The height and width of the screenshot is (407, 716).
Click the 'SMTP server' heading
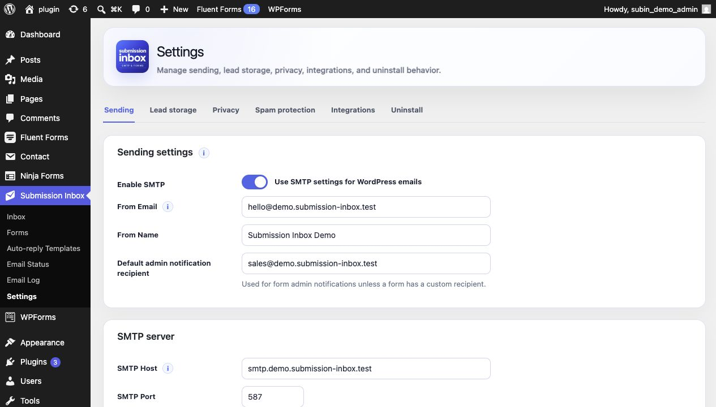tap(146, 337)
